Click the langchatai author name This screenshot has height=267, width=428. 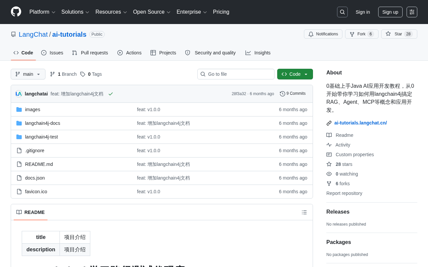coord(36,94)
